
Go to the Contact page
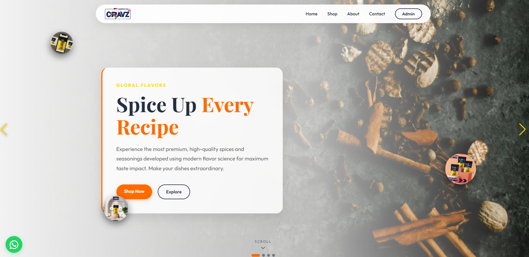point(377,14)
